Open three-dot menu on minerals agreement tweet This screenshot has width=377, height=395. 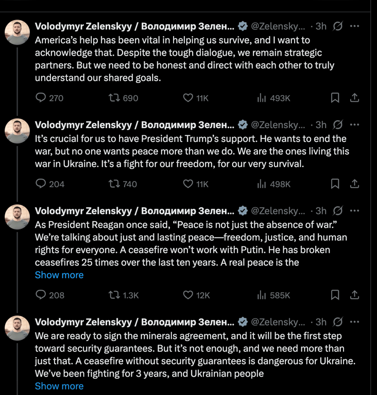[354, 322]
